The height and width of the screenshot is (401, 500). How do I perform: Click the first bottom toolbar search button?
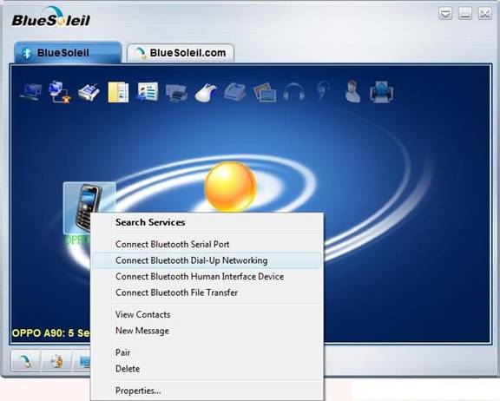26,361
